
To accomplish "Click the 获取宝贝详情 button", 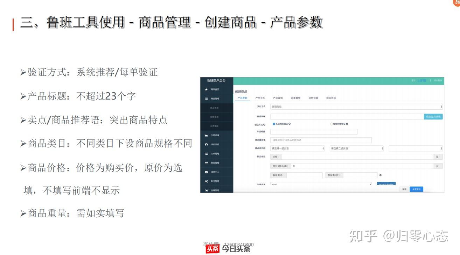I will [433, 117].
